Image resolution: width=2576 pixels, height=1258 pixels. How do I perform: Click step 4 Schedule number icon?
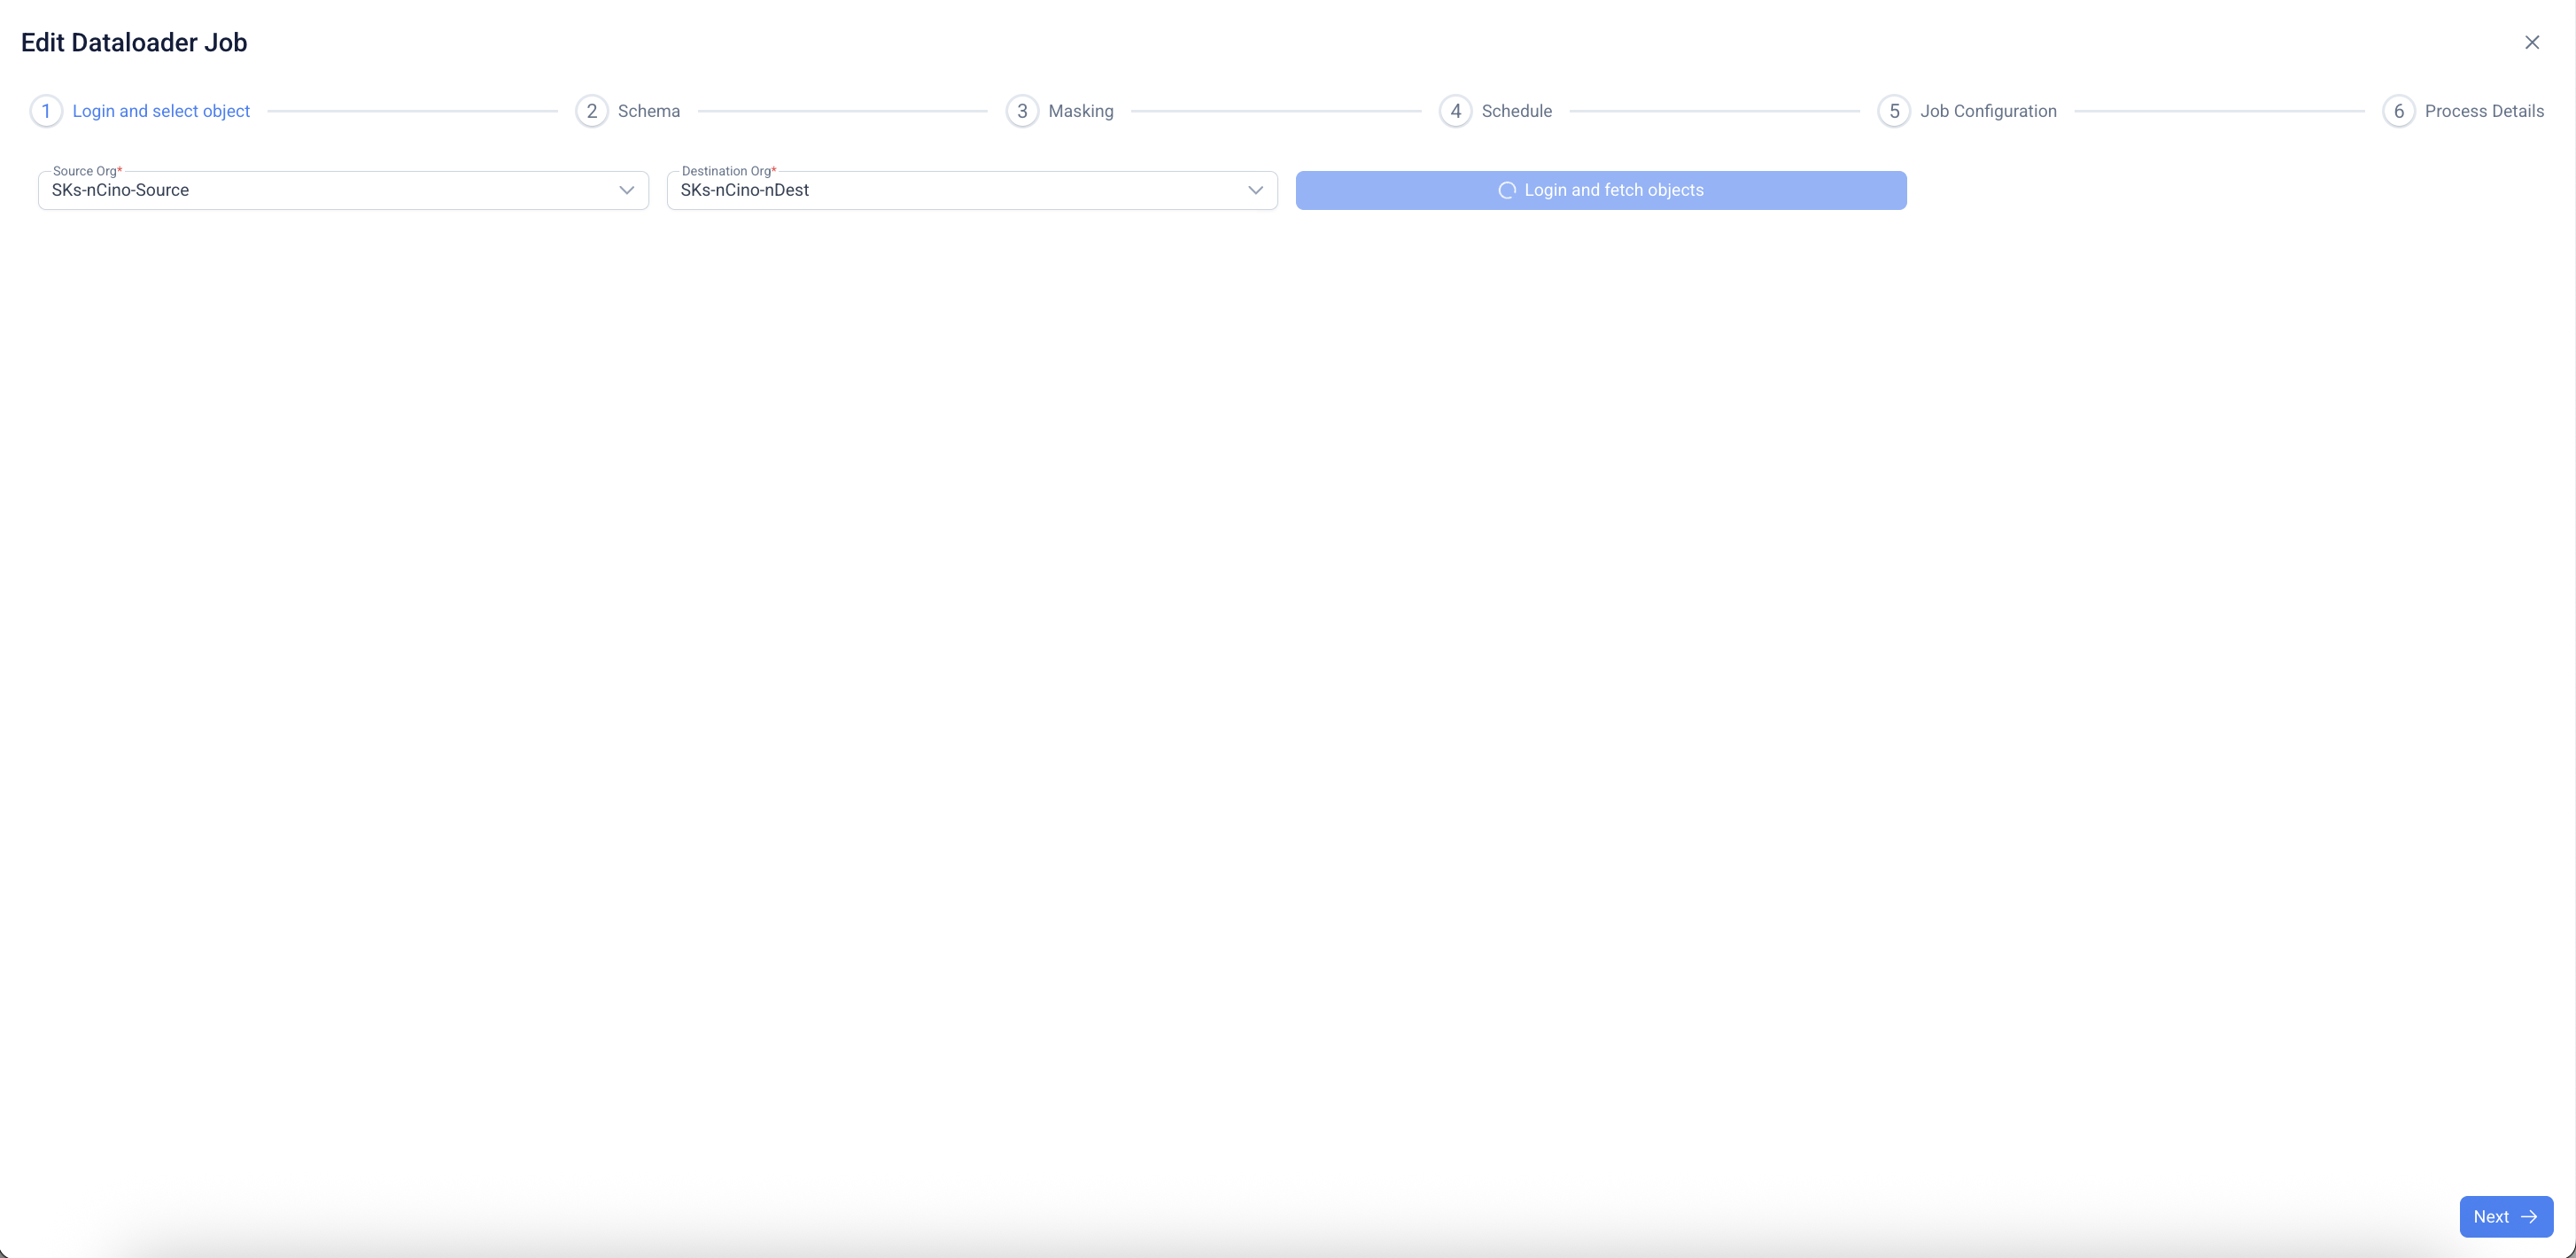point(1455,111)
